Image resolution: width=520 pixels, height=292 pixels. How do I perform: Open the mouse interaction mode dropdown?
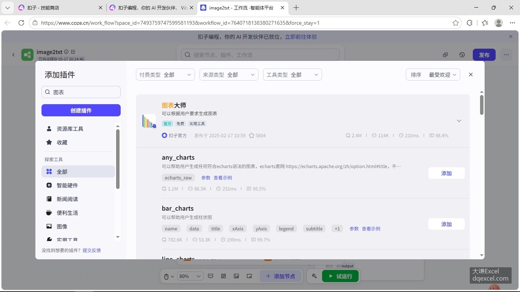169,276
